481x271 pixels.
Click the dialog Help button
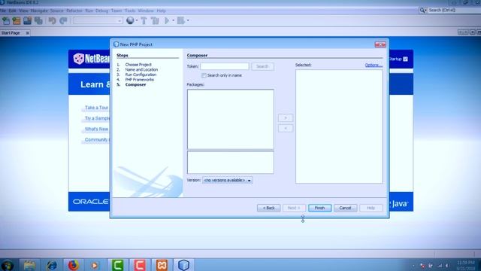(x=371, y=208)
